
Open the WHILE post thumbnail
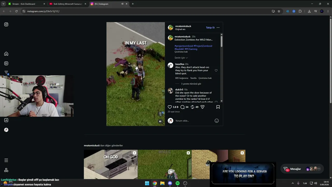click(164, 164)
